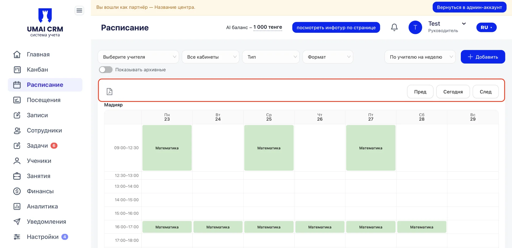This screenshot has width=512, height=248.
Task: Click the Канбан board icon
Action: (x=17, y=70)
